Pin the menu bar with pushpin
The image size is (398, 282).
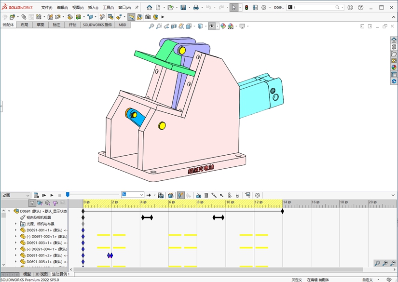pos(137,8)
